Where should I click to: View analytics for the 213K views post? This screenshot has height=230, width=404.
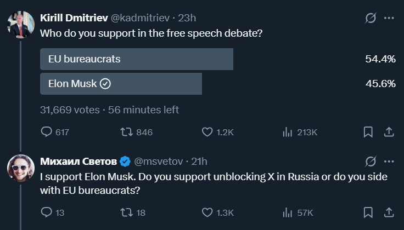[x=287, y=132]
